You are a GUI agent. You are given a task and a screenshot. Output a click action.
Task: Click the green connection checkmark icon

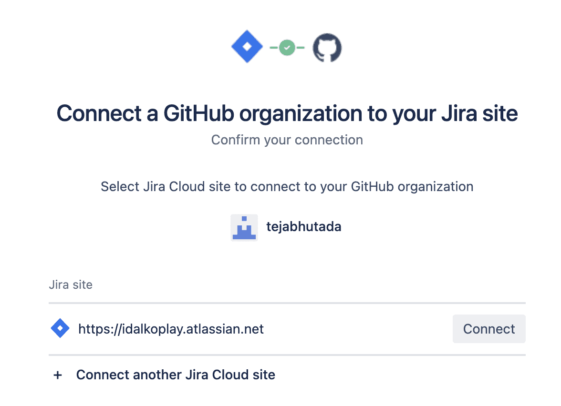coord(287,47)
